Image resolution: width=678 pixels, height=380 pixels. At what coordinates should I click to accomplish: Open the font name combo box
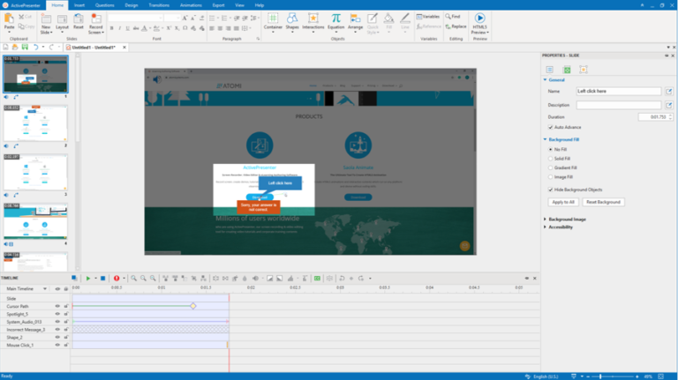tap(136, 18)
